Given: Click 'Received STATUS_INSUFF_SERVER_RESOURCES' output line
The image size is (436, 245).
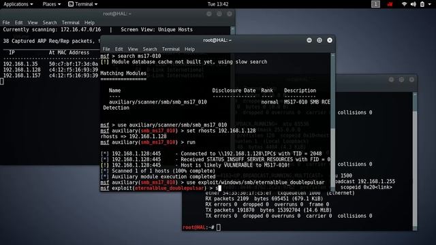Looking at the screenshot, I should pos(255,159).
